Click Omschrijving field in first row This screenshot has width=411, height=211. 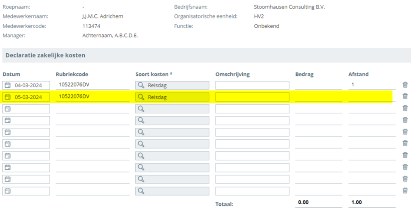point(252,85)
